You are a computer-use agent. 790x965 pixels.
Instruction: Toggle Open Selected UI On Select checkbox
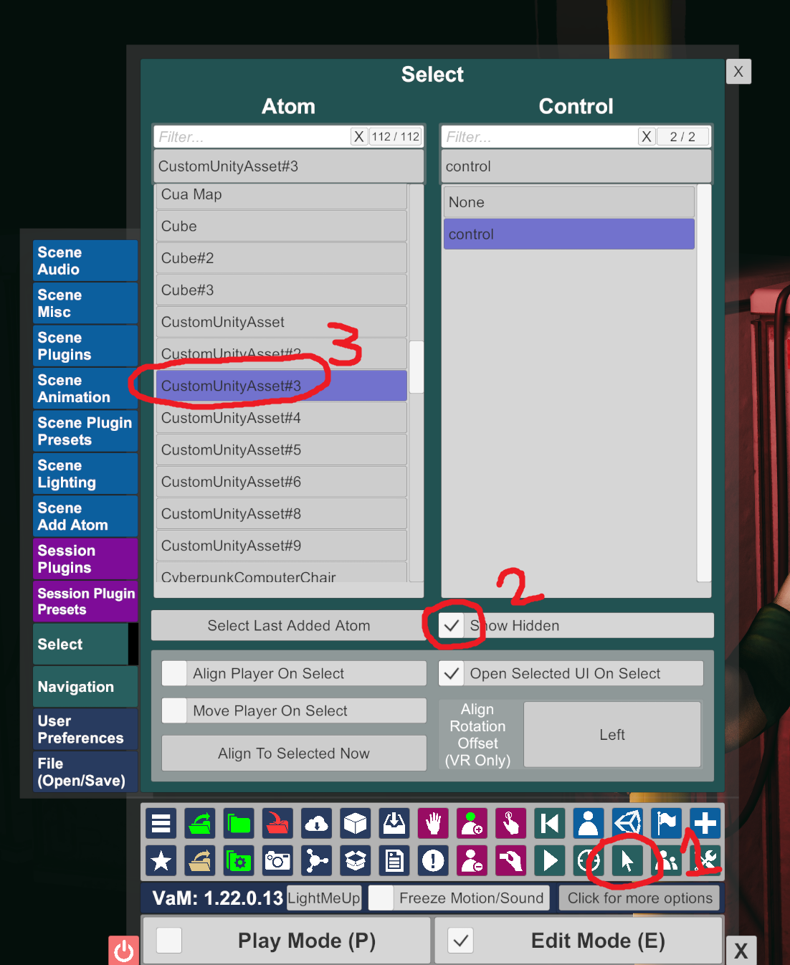pyautogui.click(x=452, y=673)
